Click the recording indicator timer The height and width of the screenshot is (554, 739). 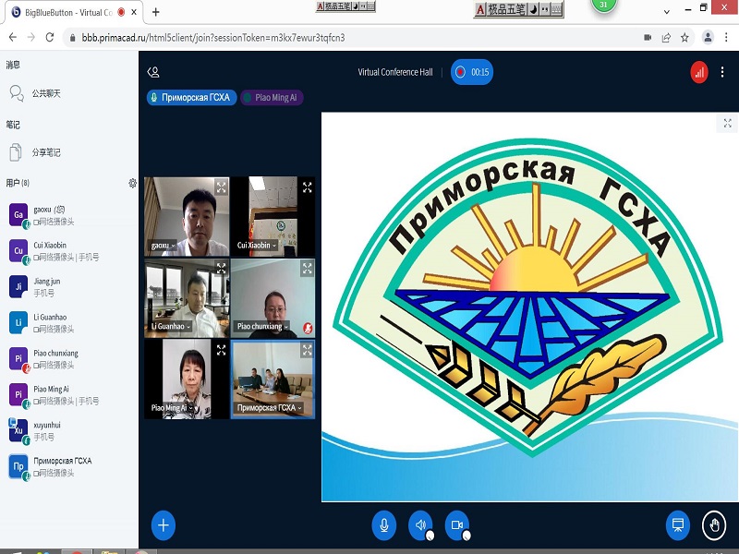(471, 72)
